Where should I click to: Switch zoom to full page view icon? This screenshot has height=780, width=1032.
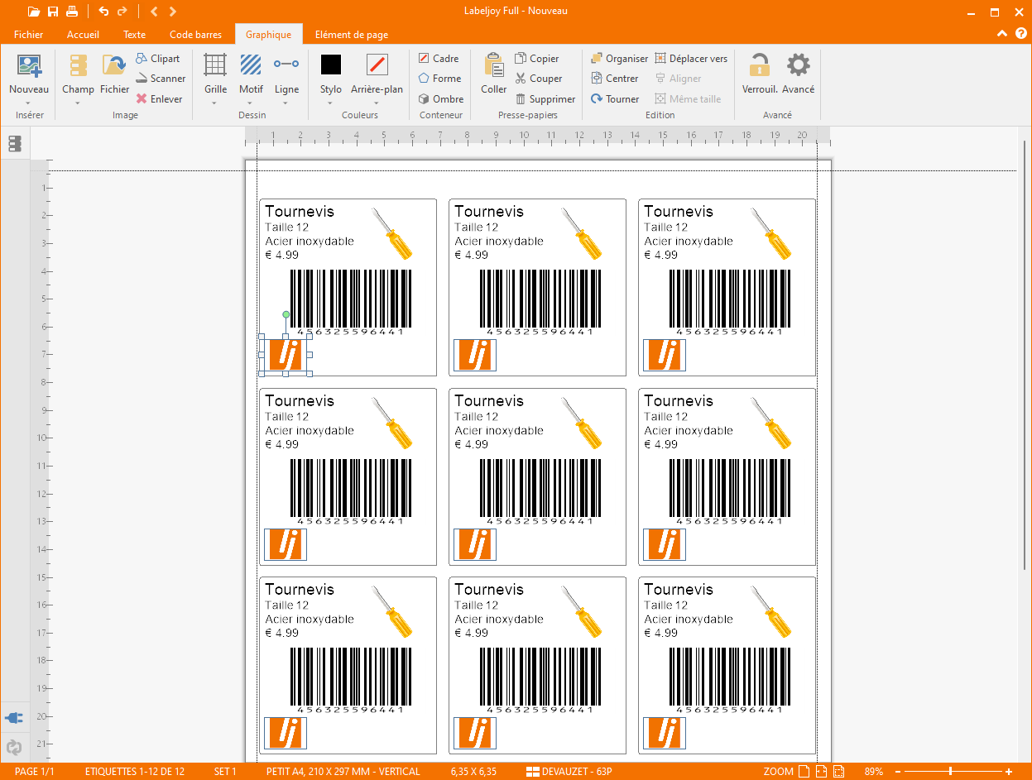(x=803, y=772)
